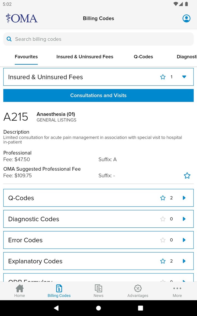Click the search magnifier icon

point(9,39)
